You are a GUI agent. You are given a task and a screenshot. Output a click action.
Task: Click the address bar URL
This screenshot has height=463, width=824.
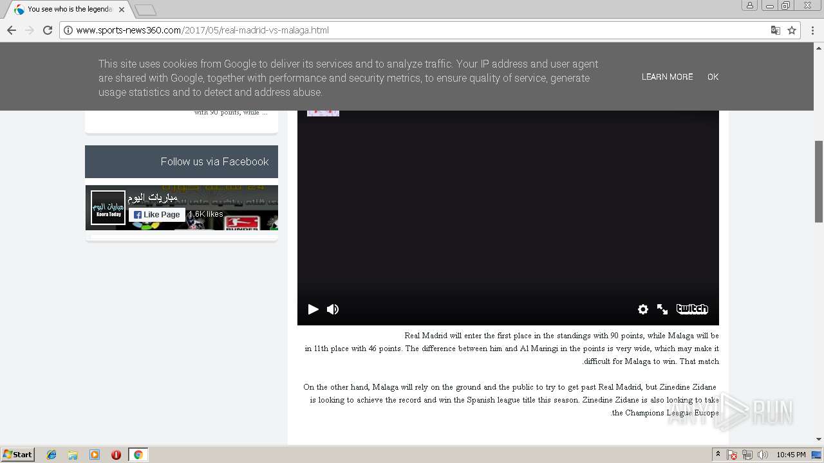pos(202,30)
